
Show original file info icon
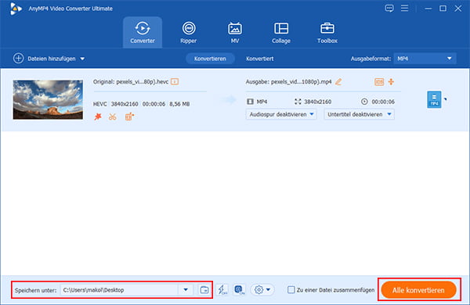click(175, 81)
